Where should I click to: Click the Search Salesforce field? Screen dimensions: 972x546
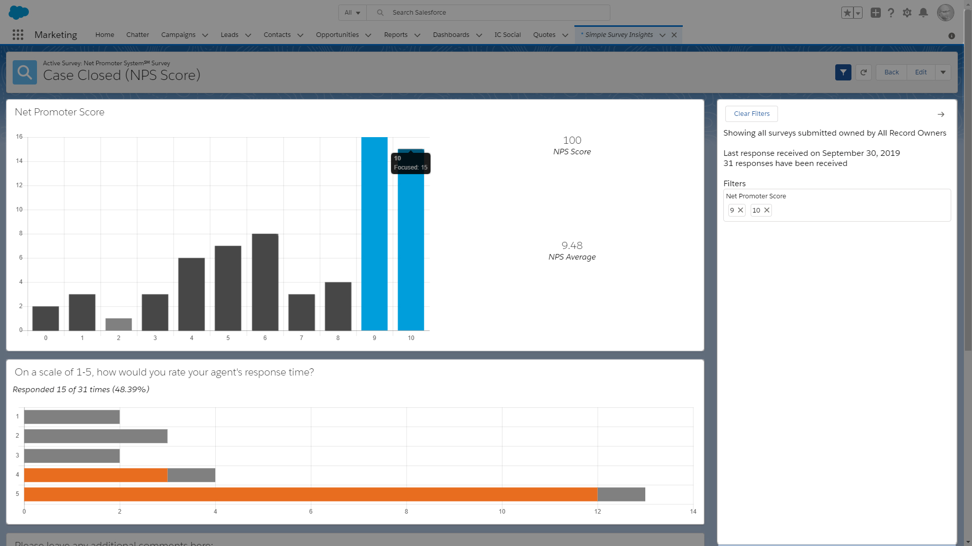[488, 13]
